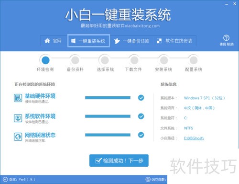
Task: Click the network check progress bar
Action: (x=108, y=135)
